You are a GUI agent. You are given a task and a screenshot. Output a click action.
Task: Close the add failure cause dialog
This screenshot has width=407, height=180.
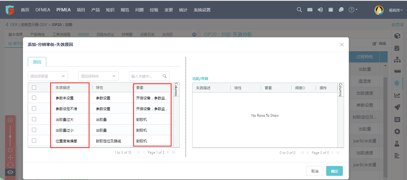click(x=342, y=45)
